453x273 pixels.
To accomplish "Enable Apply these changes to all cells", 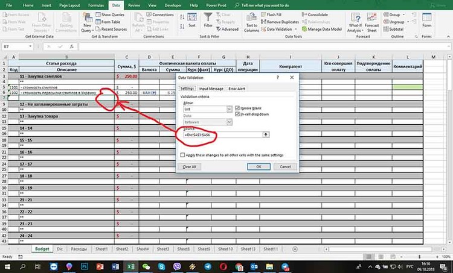I will pos(184,155).
